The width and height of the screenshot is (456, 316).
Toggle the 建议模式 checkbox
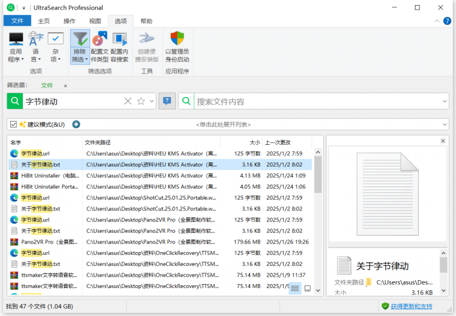(13, 124)
